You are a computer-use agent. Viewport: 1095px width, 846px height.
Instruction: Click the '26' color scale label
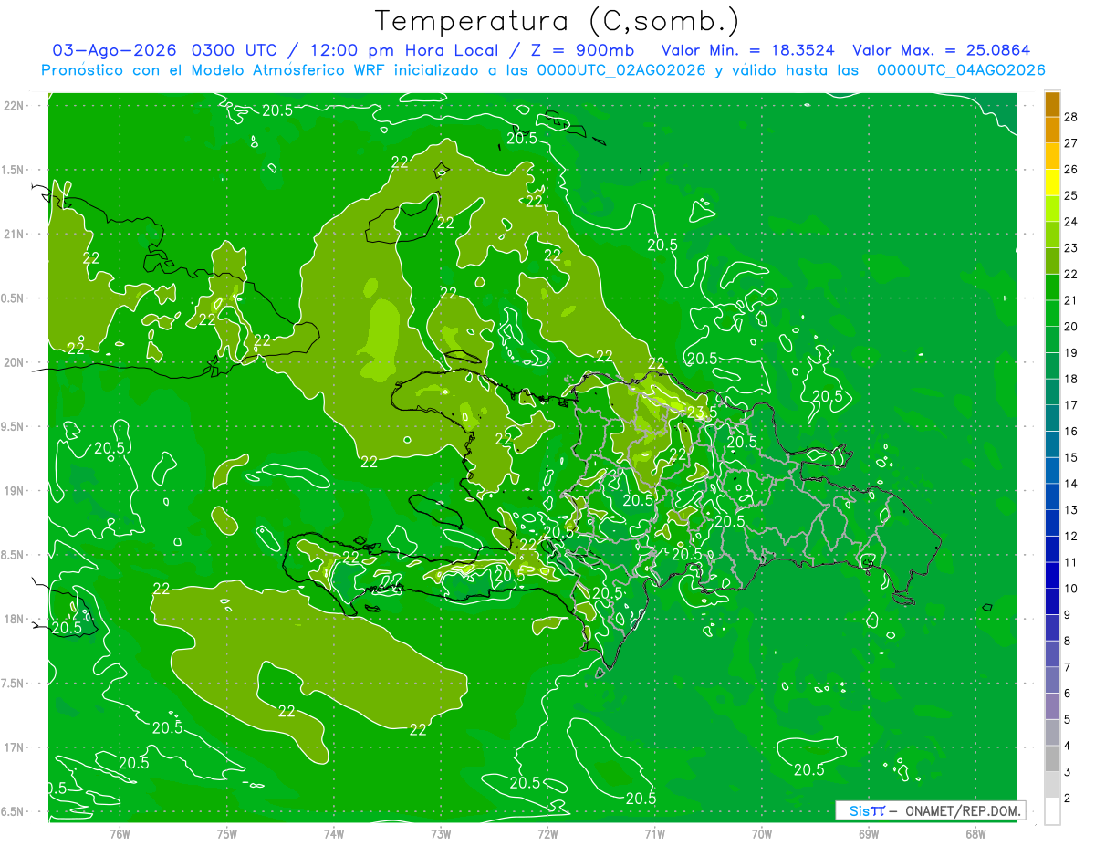pos(1071,169)
